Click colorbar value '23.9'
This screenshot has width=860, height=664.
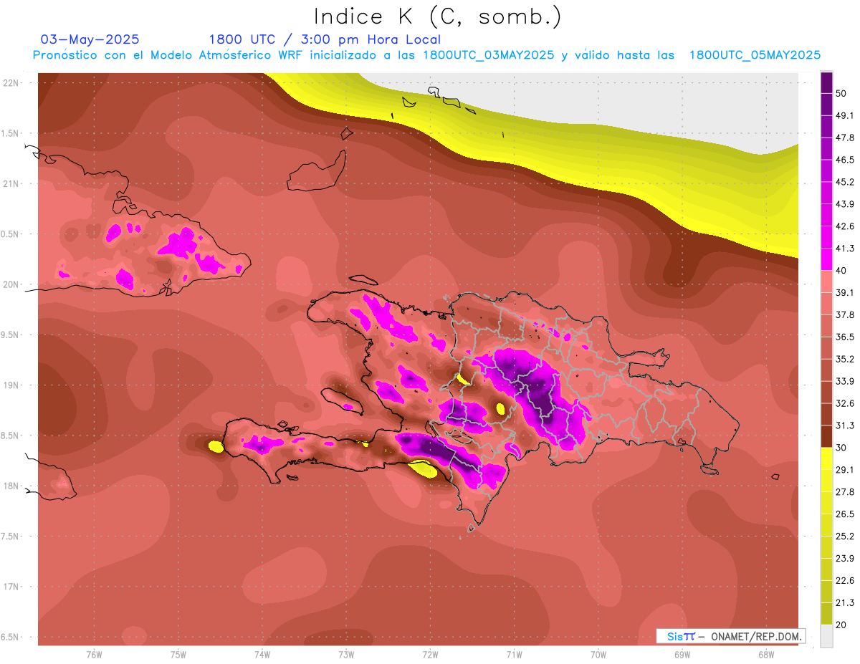tap(845, 558)
